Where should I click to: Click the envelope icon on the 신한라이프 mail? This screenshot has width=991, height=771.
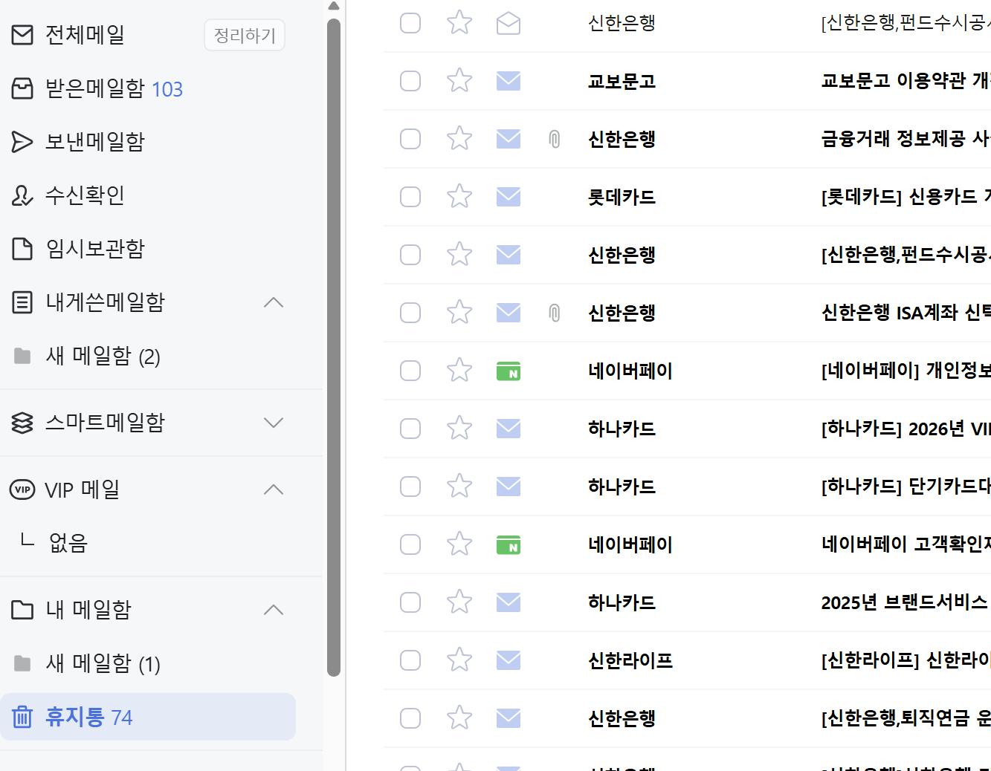509,660
